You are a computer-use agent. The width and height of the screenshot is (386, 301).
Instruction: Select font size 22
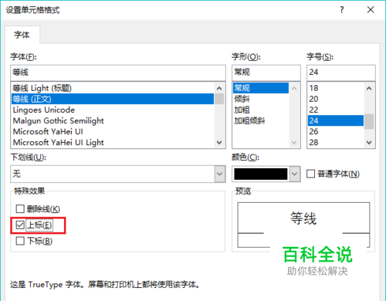(x=336, y=110)
